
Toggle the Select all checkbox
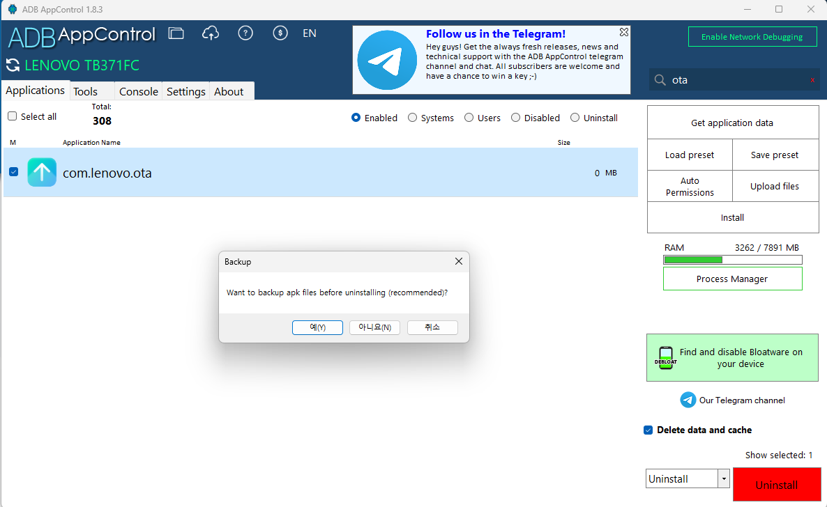(x=12, y=116)
